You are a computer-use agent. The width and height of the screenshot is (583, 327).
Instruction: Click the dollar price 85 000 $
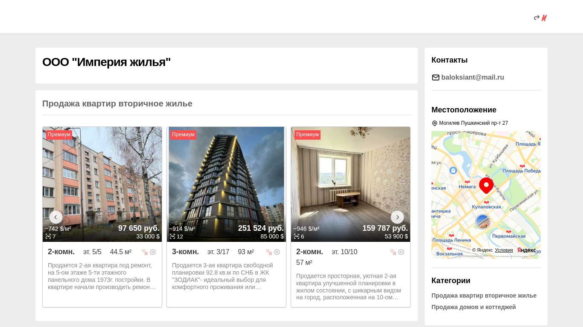click(272, 236)
